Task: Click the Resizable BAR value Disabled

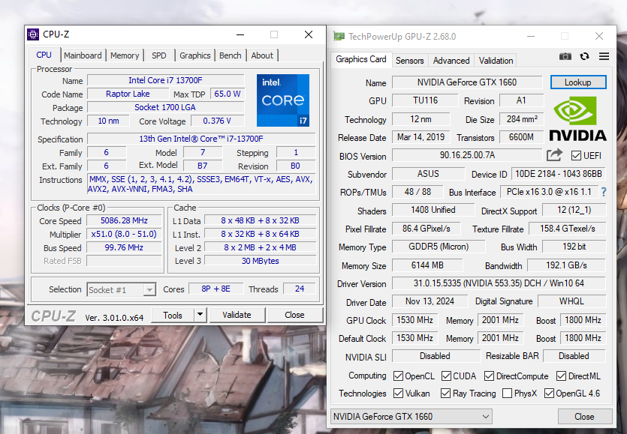Action: pyautogui.click(x=574, y=356)
